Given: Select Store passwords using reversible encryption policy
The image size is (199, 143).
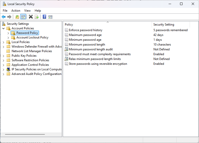Looking at the screenshot, I should (x=98, y=64).
